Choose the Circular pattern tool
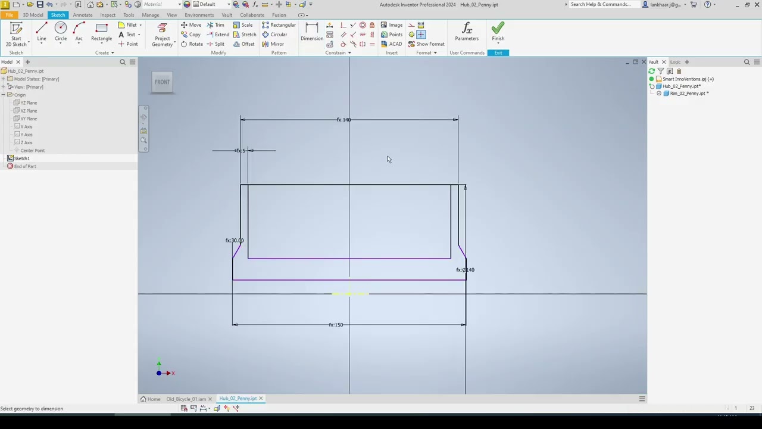 pyautogui.click(x=274, y=35)
